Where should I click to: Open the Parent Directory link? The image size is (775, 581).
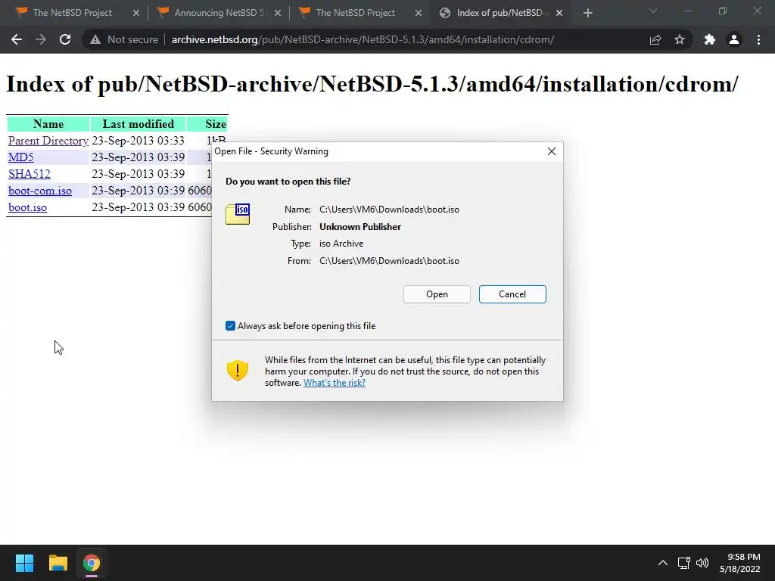point(48,141)
